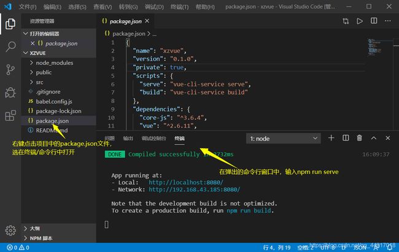The width and height of the screenshot is (399, 252).
Task: Maximize the terminal panel with up chevron
Action: [374, 139]
